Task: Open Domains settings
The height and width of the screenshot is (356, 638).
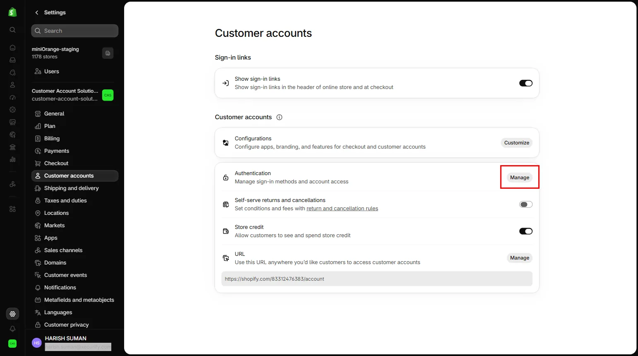Action: tap(75, 262)
